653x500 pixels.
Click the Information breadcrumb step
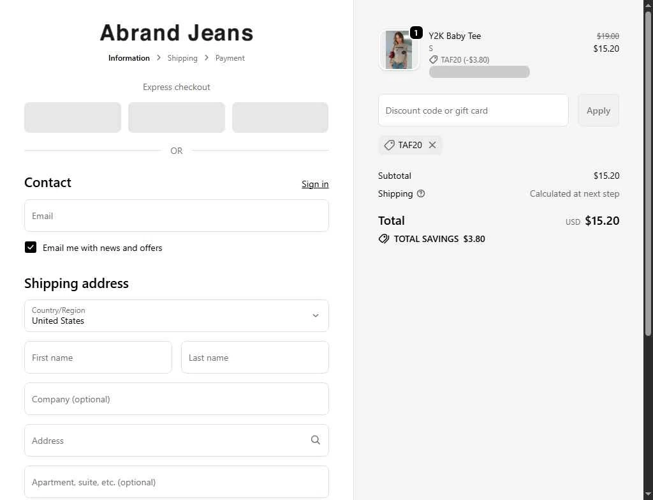tap(129, 58)
